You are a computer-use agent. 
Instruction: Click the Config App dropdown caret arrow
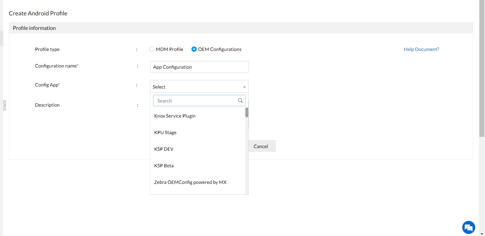coord(244,87)
